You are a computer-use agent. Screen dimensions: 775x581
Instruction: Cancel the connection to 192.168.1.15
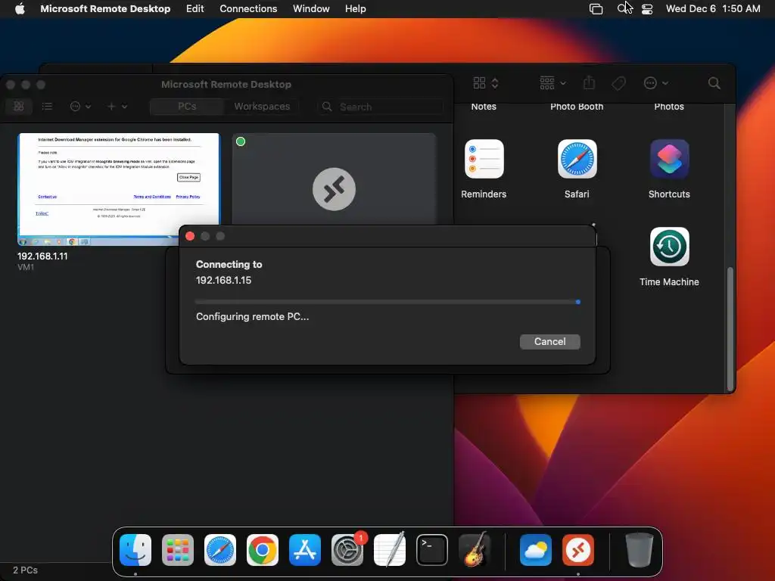tap(549, 341)
